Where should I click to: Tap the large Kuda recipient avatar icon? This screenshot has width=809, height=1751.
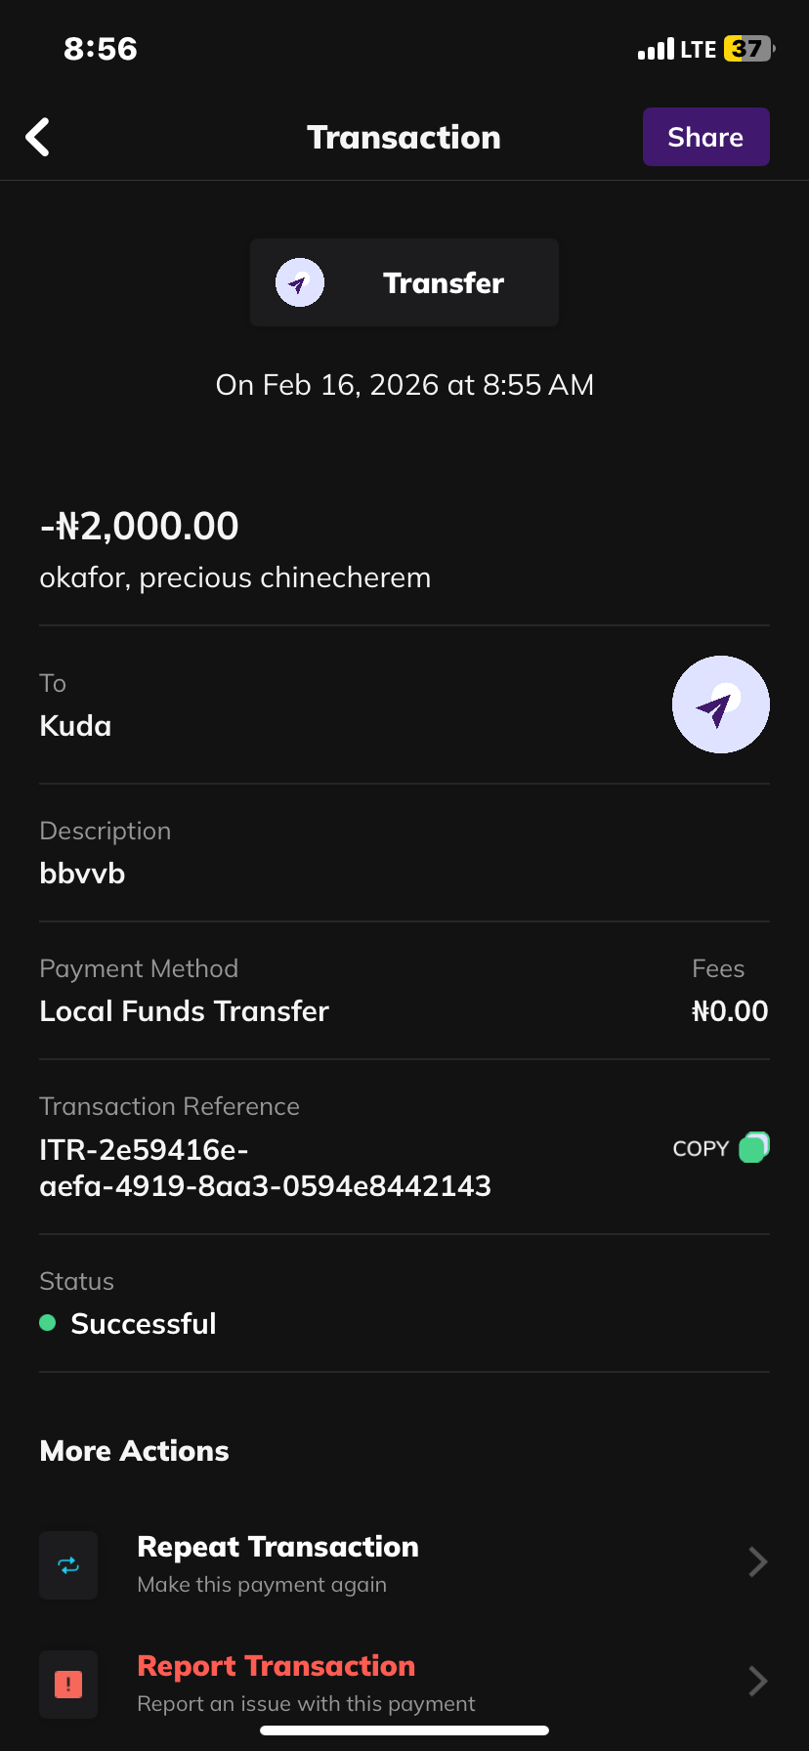720,705
